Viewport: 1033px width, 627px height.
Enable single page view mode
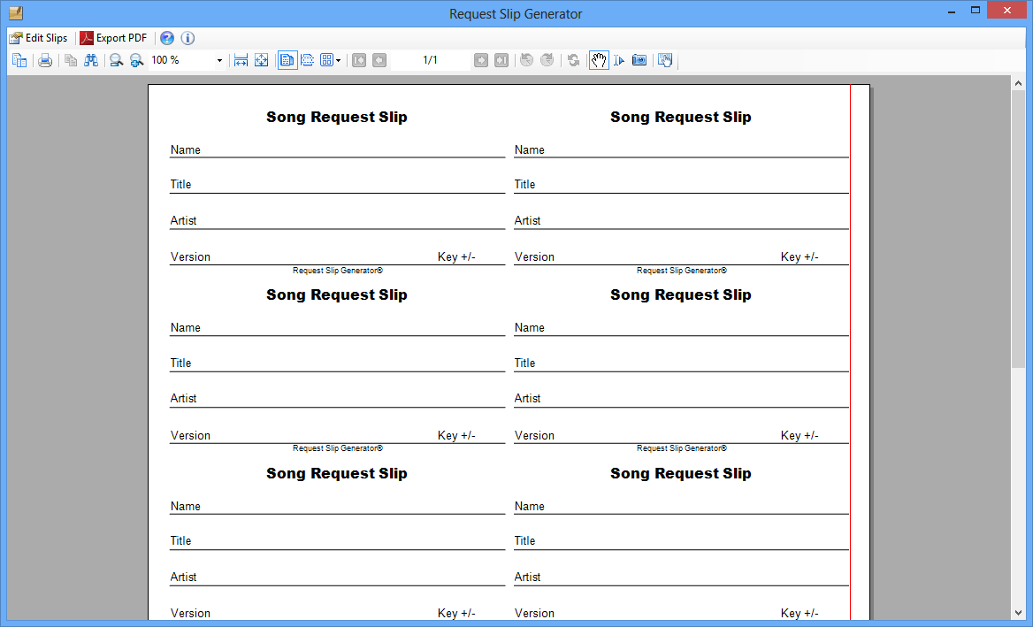click(287, 60)
